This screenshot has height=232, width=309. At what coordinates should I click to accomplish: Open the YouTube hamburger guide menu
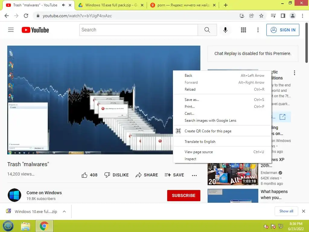point(11,30)
